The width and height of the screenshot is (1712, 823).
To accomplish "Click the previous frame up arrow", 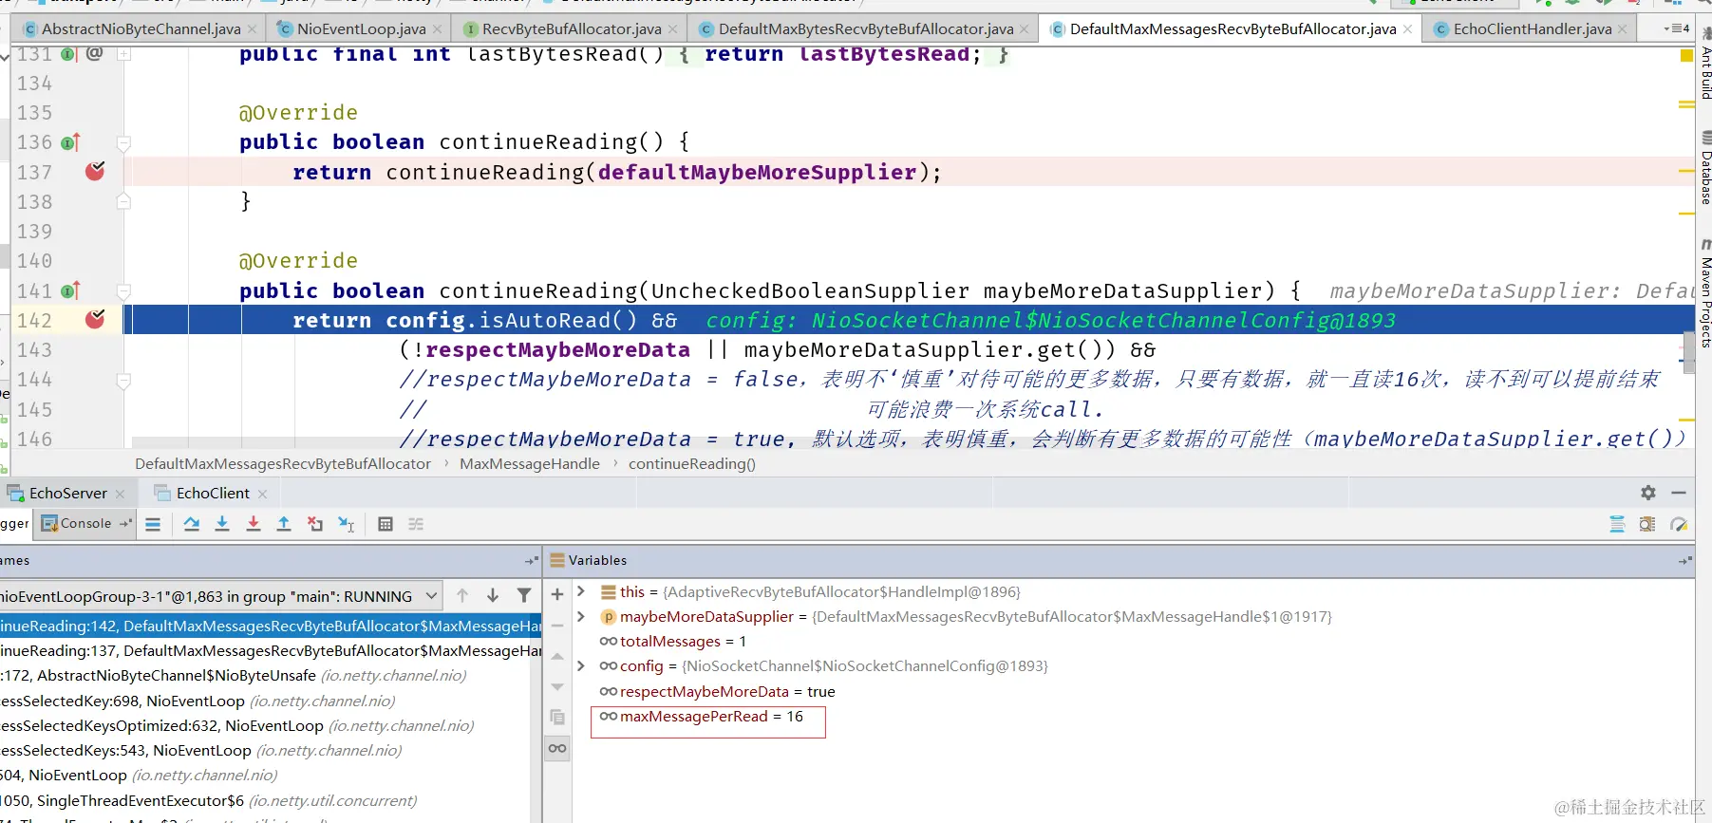I will [462, 596].
